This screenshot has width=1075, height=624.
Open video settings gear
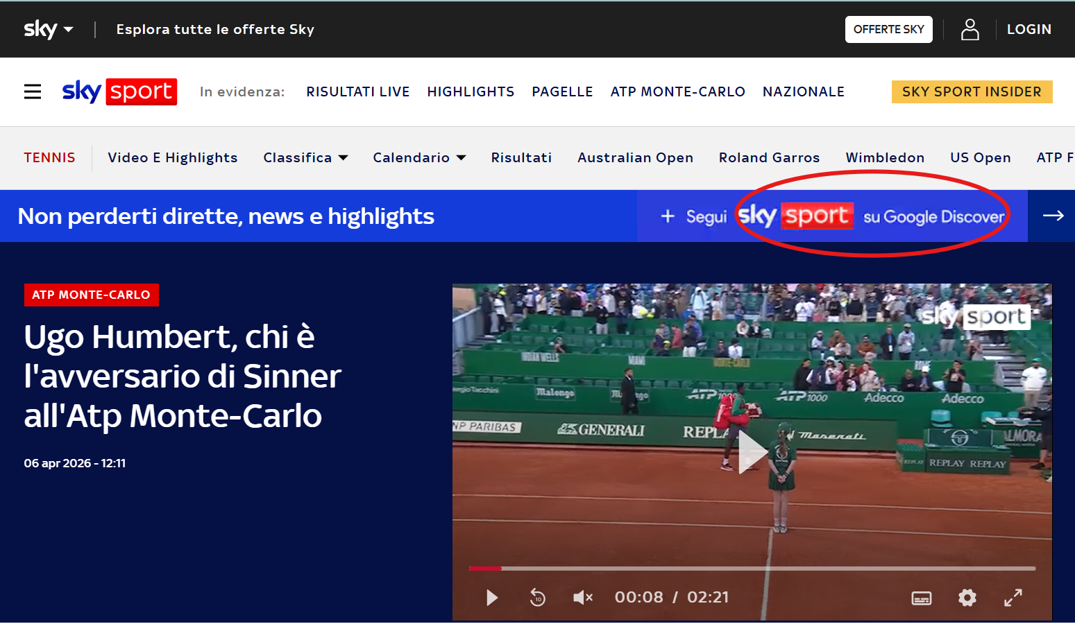(x=967, y=597)
